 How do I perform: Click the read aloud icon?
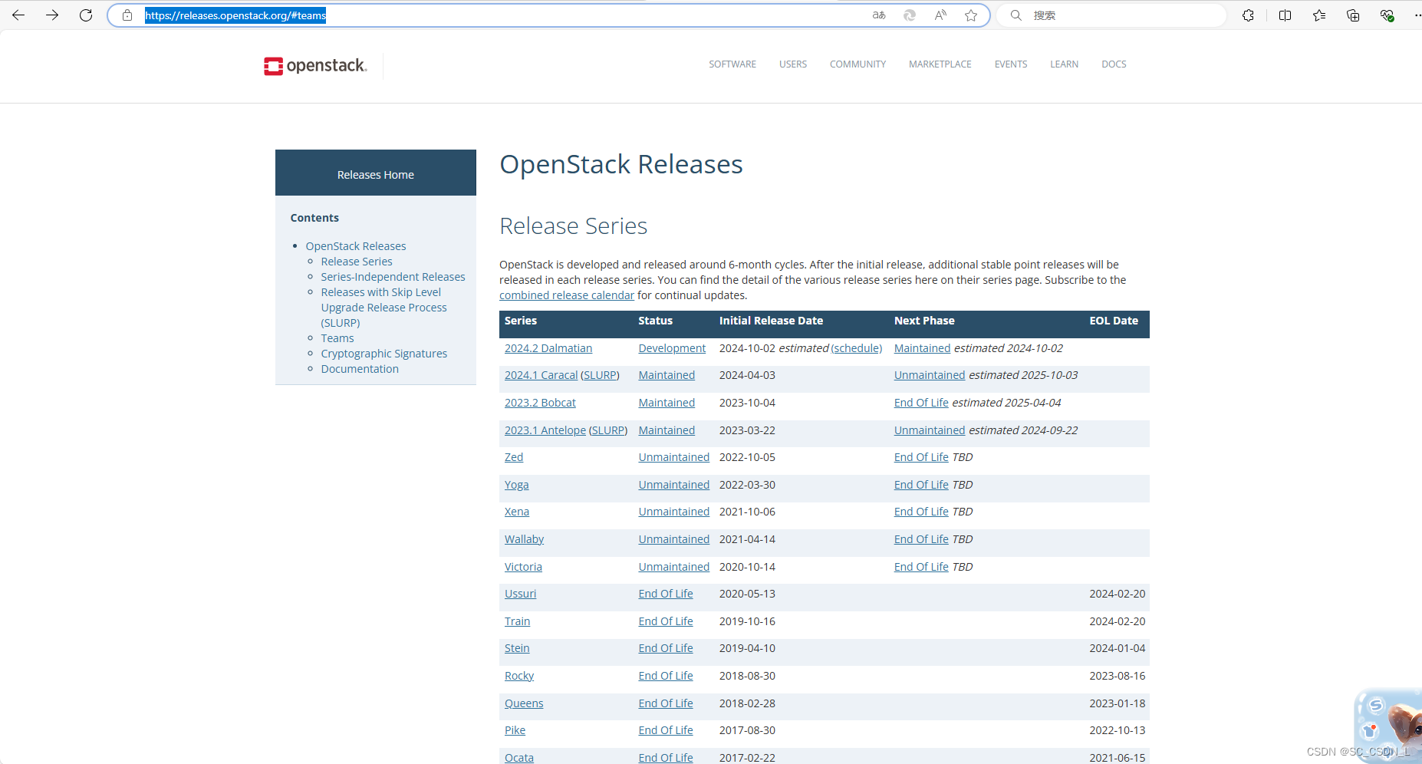pyautogui.click(x=940, y=15)
